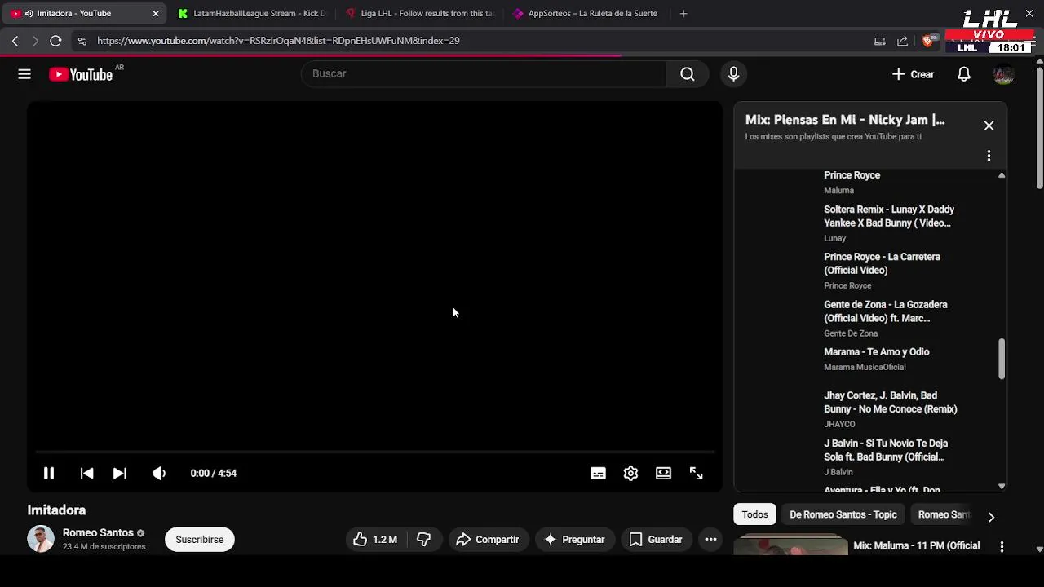
Task: Click the cast icon in the address bar
Action: pos(879,41)
